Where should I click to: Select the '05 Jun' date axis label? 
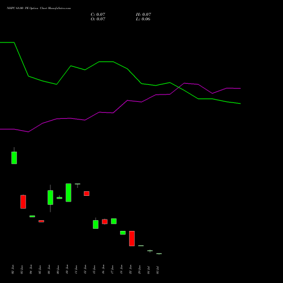[x=40, y=269]
